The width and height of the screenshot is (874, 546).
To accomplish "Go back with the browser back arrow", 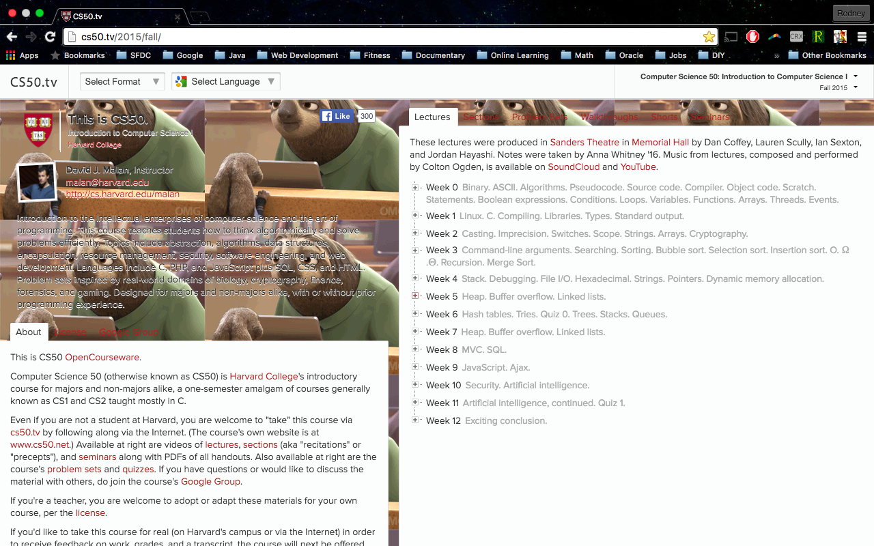I will click(x=12, y=37).
